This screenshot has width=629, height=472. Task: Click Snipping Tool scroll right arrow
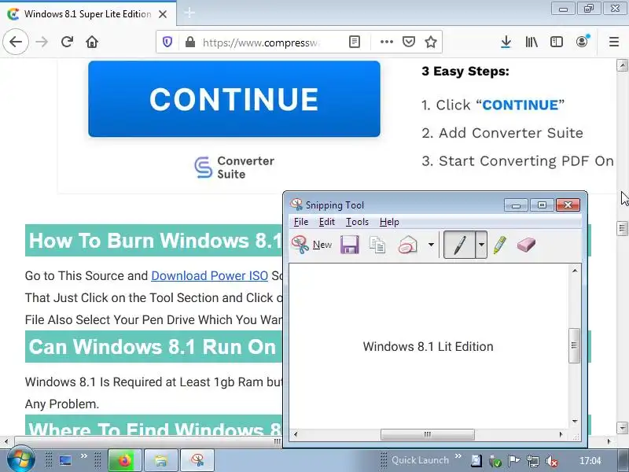(561, 434)
